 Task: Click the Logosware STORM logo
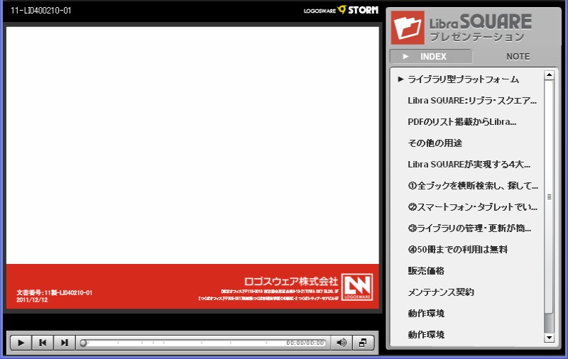click(341, 10)
